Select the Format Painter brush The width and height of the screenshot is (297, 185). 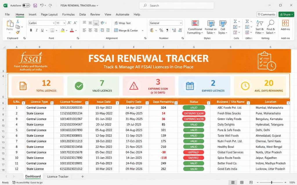18,32
